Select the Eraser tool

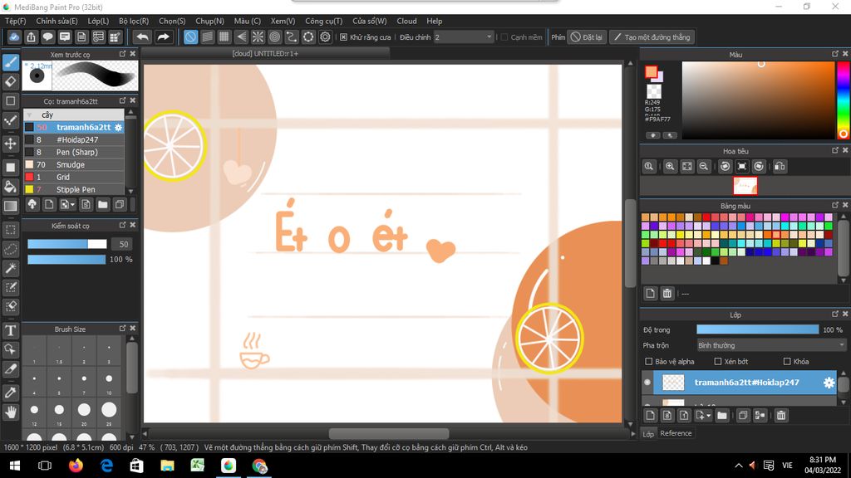(10, 82)
